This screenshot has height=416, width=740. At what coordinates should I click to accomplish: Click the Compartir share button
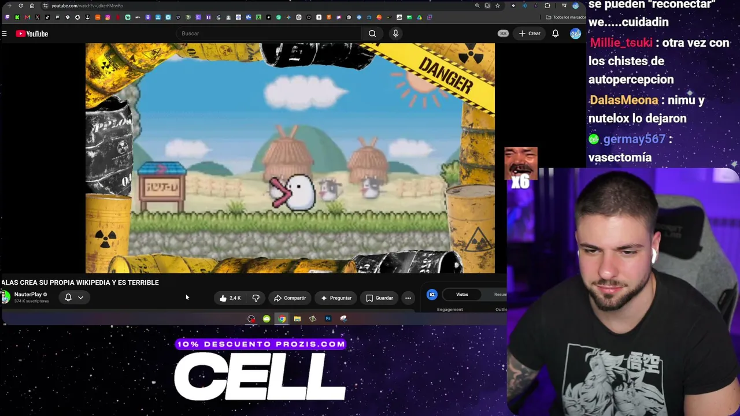click(290, 298)
